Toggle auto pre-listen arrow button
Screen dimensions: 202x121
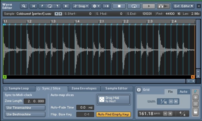point(106,6)
